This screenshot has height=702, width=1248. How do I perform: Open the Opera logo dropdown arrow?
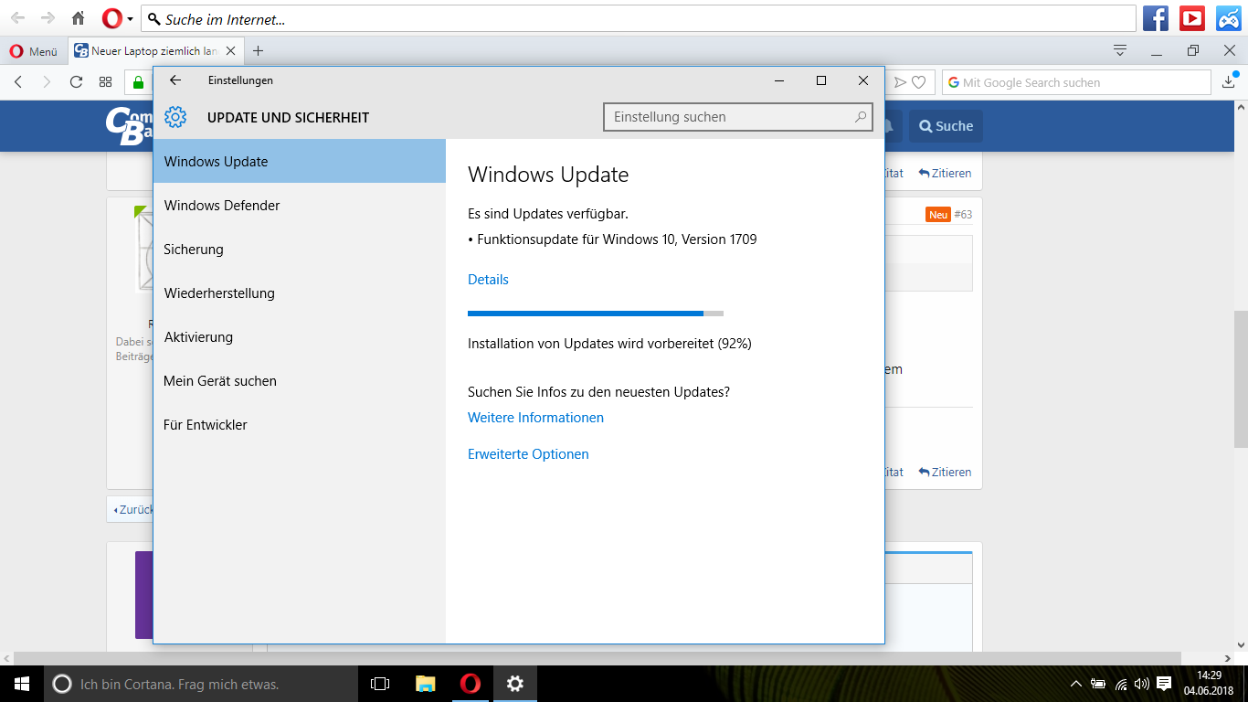coord(131,18)
